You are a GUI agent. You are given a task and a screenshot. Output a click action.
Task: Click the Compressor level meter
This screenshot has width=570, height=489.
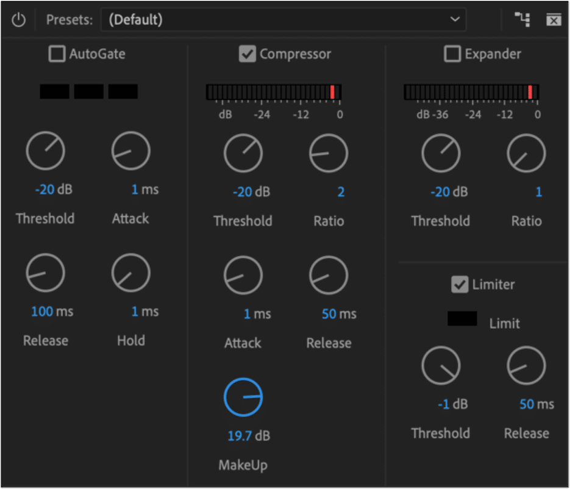pos(274,91)
